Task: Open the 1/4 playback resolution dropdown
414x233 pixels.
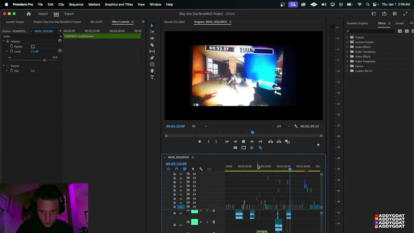Action: tap(283, 126)
